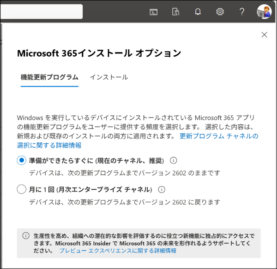The height and width of the screenshot is (269, 277).
Task: Open 更新プログラム チャネルの選択に関する詳細情報 link
Action: (219, 136)
